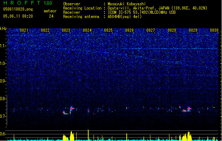Click the 1.0 frequency axis label
Screen dimensions: 222x141
click(x=3, y=63)
